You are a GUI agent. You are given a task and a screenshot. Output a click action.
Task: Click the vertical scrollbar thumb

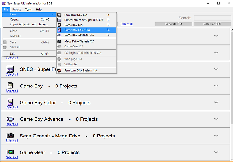tap(232, 78)
